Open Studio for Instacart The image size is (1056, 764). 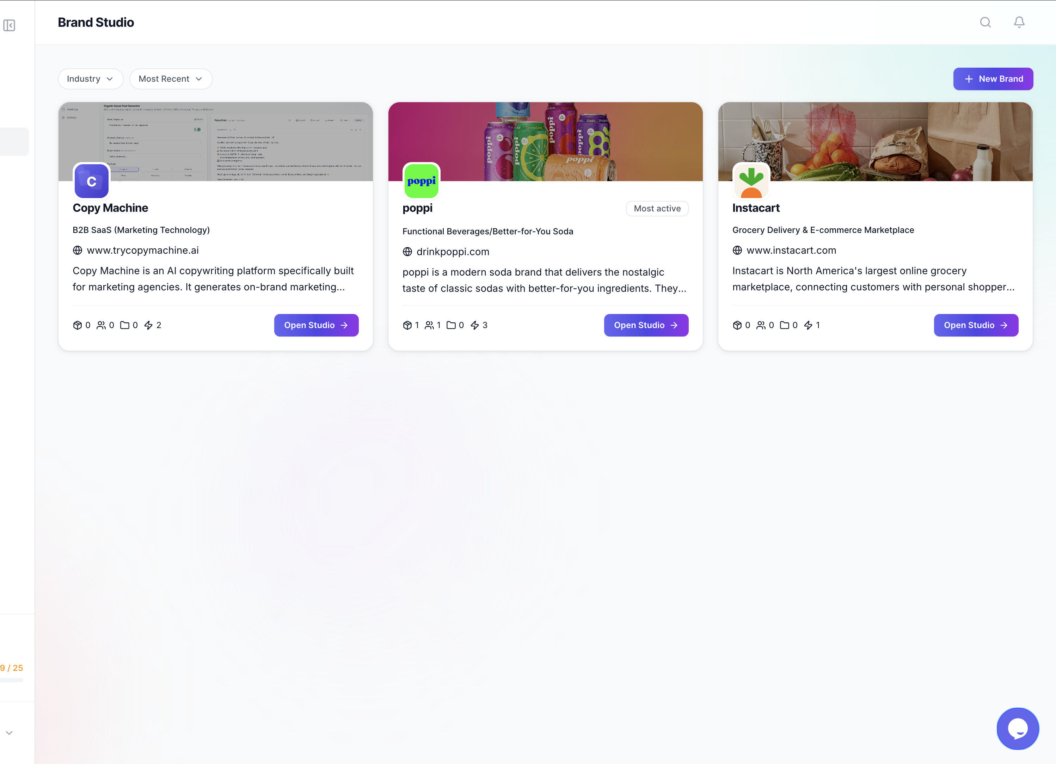coord(975,325)
